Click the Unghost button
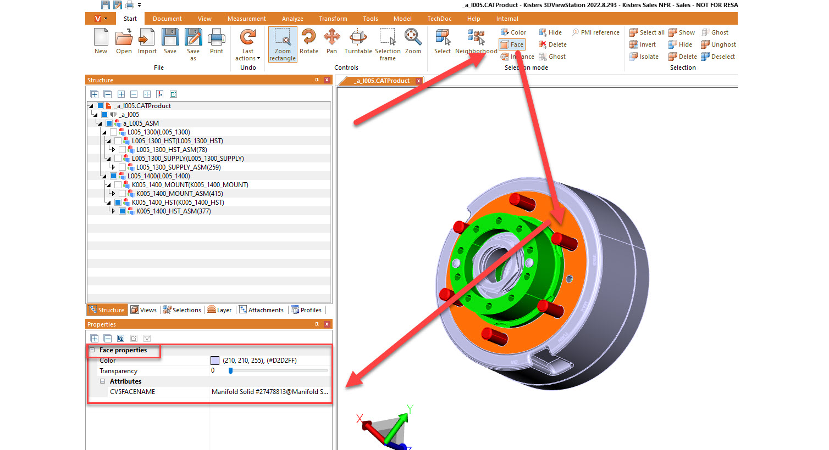The height and width of the screenshot is (450, 829). [x=718, y=44]
